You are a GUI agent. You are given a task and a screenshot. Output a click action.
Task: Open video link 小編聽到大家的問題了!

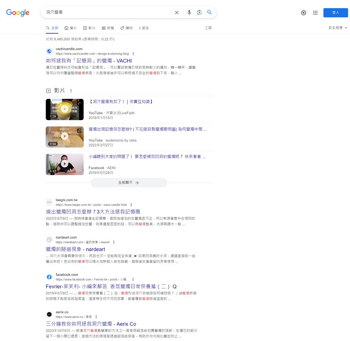pyautogui.click(x=147, y=157)
